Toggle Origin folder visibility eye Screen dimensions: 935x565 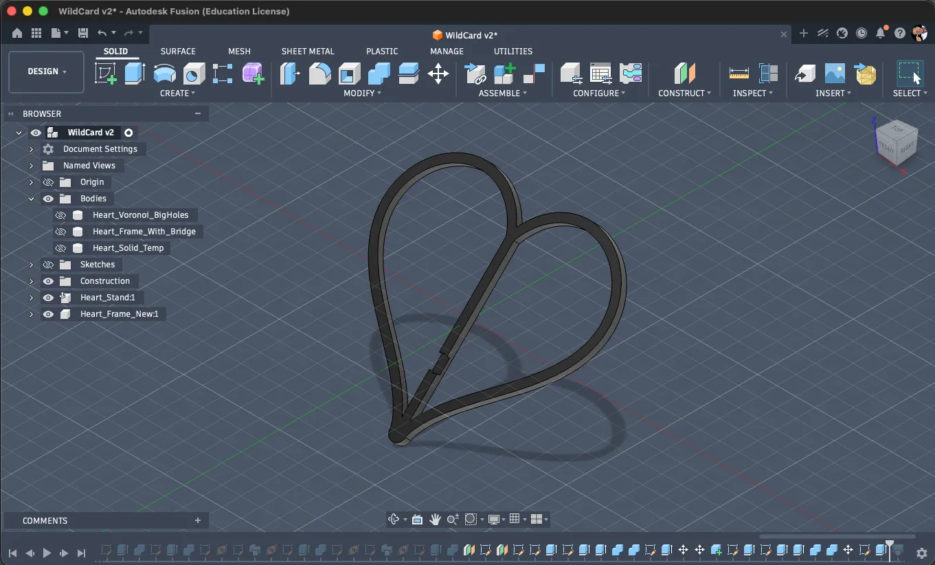pos(48,182)
